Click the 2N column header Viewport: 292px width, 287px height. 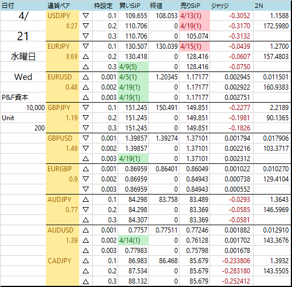click(259, 6)
